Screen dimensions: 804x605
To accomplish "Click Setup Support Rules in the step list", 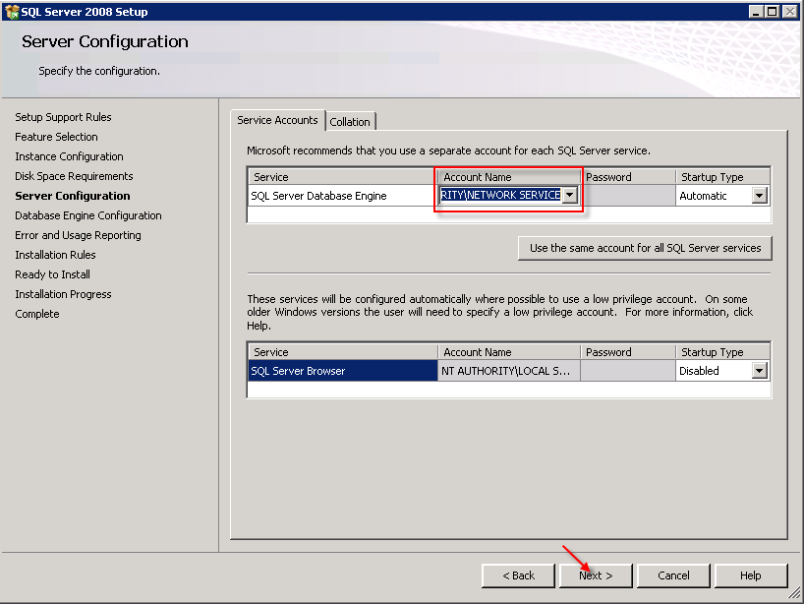I will coord(63,117).
